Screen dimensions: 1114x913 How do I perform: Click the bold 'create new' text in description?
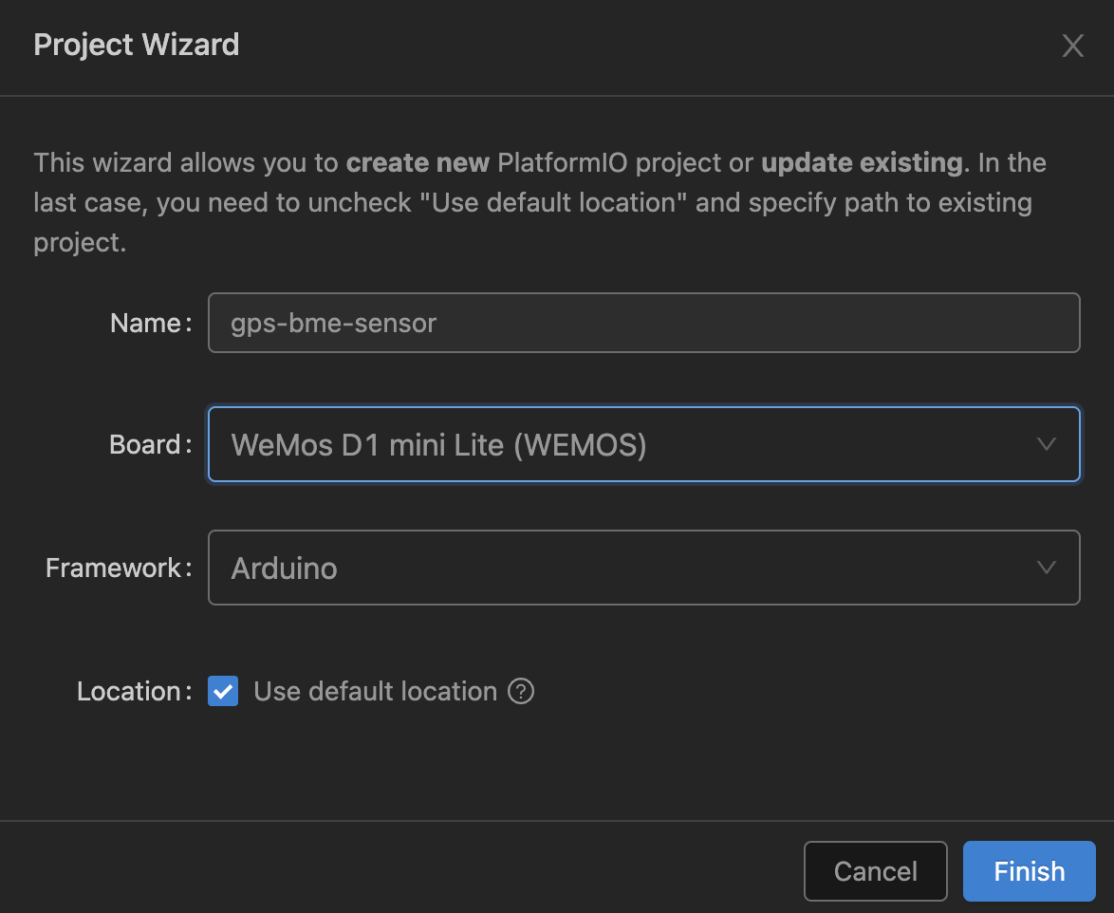418,162
